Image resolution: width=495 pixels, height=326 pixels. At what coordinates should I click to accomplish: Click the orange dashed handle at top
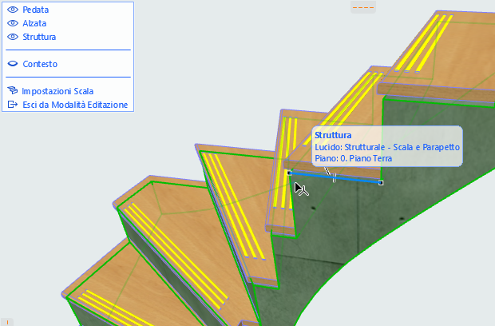[363, 7]
